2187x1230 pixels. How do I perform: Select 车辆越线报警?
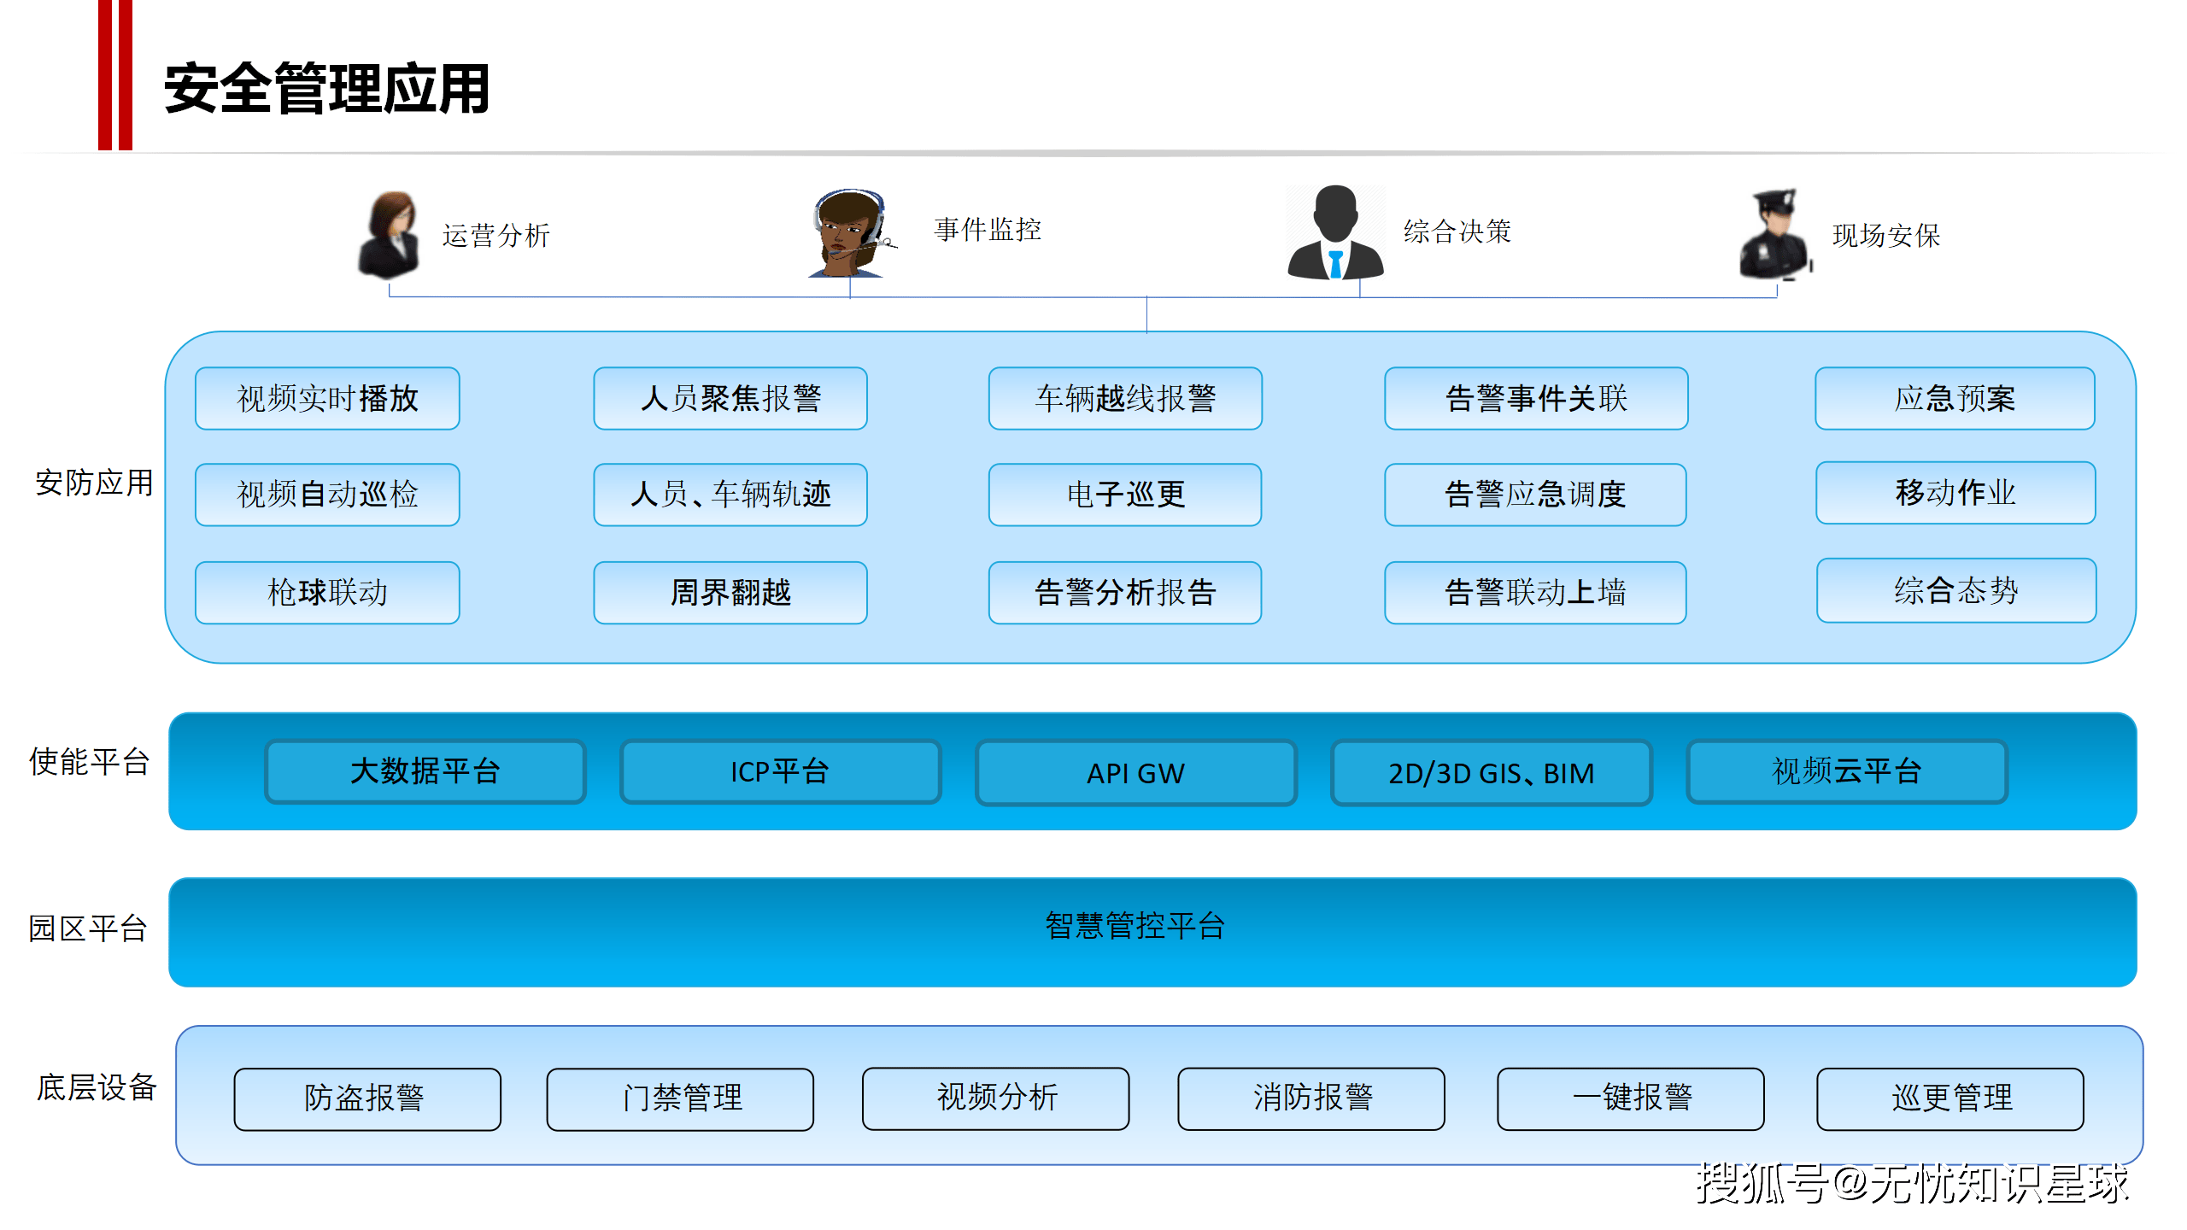pos(1124,398)
